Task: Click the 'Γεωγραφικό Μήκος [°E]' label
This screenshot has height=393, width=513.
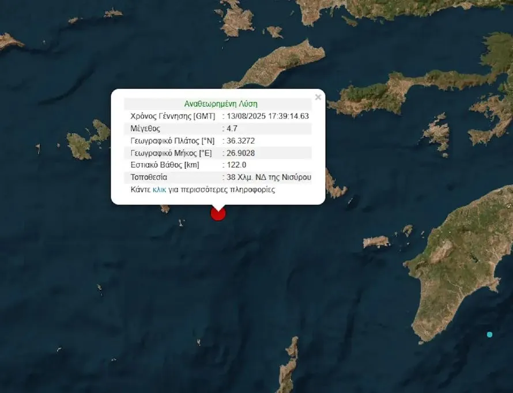Action: click(x=171, y=153)
